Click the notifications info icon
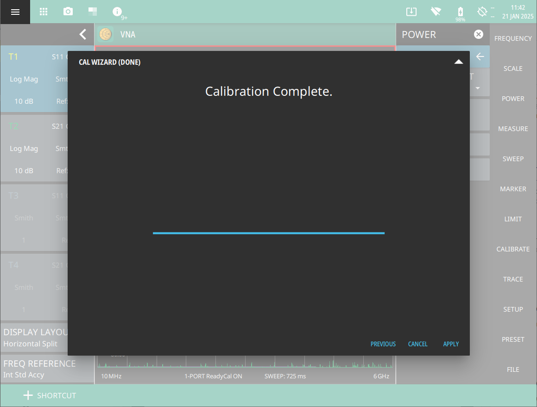The image size is (537, 407). point(117,12)
